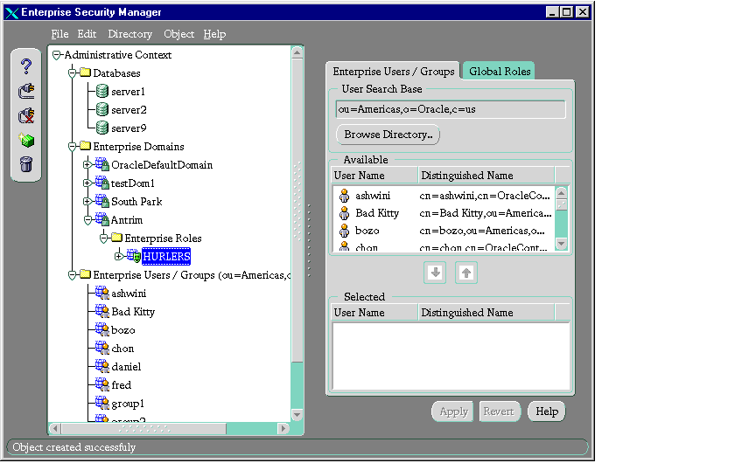Open the Directory menu

click(129, 34)
